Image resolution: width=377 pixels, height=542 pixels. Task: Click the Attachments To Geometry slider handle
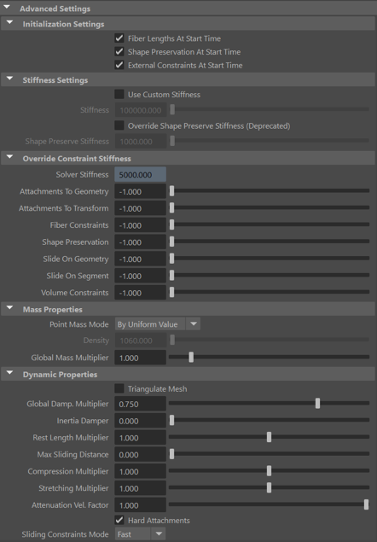pos(171,191)
